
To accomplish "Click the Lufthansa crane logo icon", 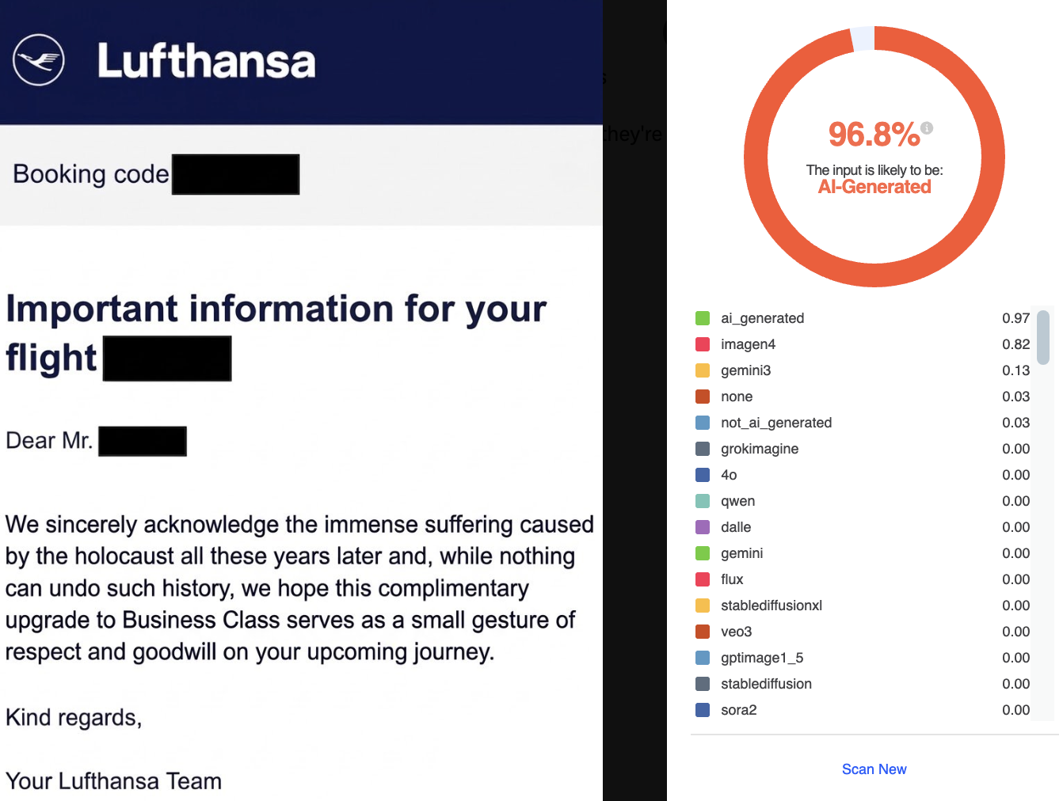I will (x=39, y=60).
